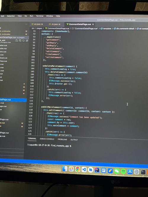
Task: Open Google Chrome from the dock
Action: coord(78,169)
